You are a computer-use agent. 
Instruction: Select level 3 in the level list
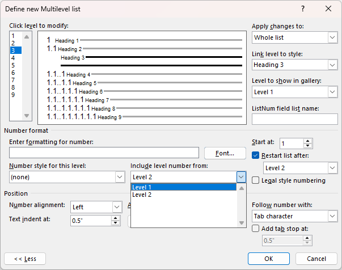[x=15, y=50]
